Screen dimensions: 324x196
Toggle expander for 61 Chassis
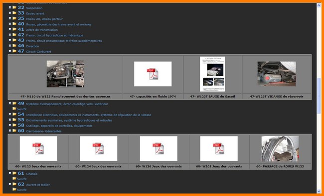pyautogui.click(x=9, y=173)
